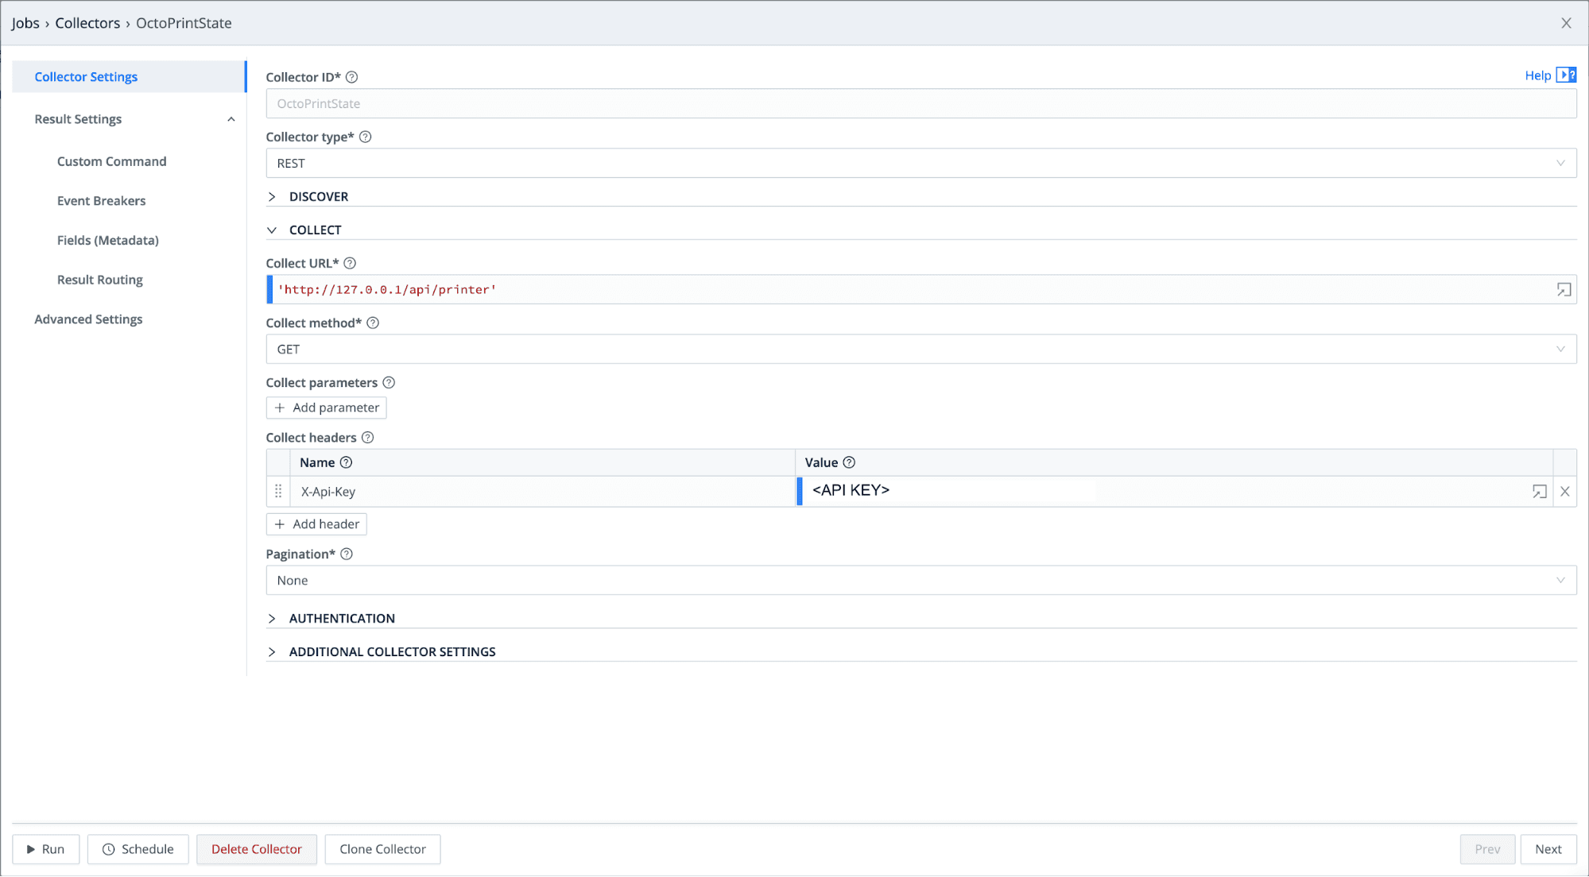
Task: Open the Collect method GET dropdown
Action: coord(920,350)
